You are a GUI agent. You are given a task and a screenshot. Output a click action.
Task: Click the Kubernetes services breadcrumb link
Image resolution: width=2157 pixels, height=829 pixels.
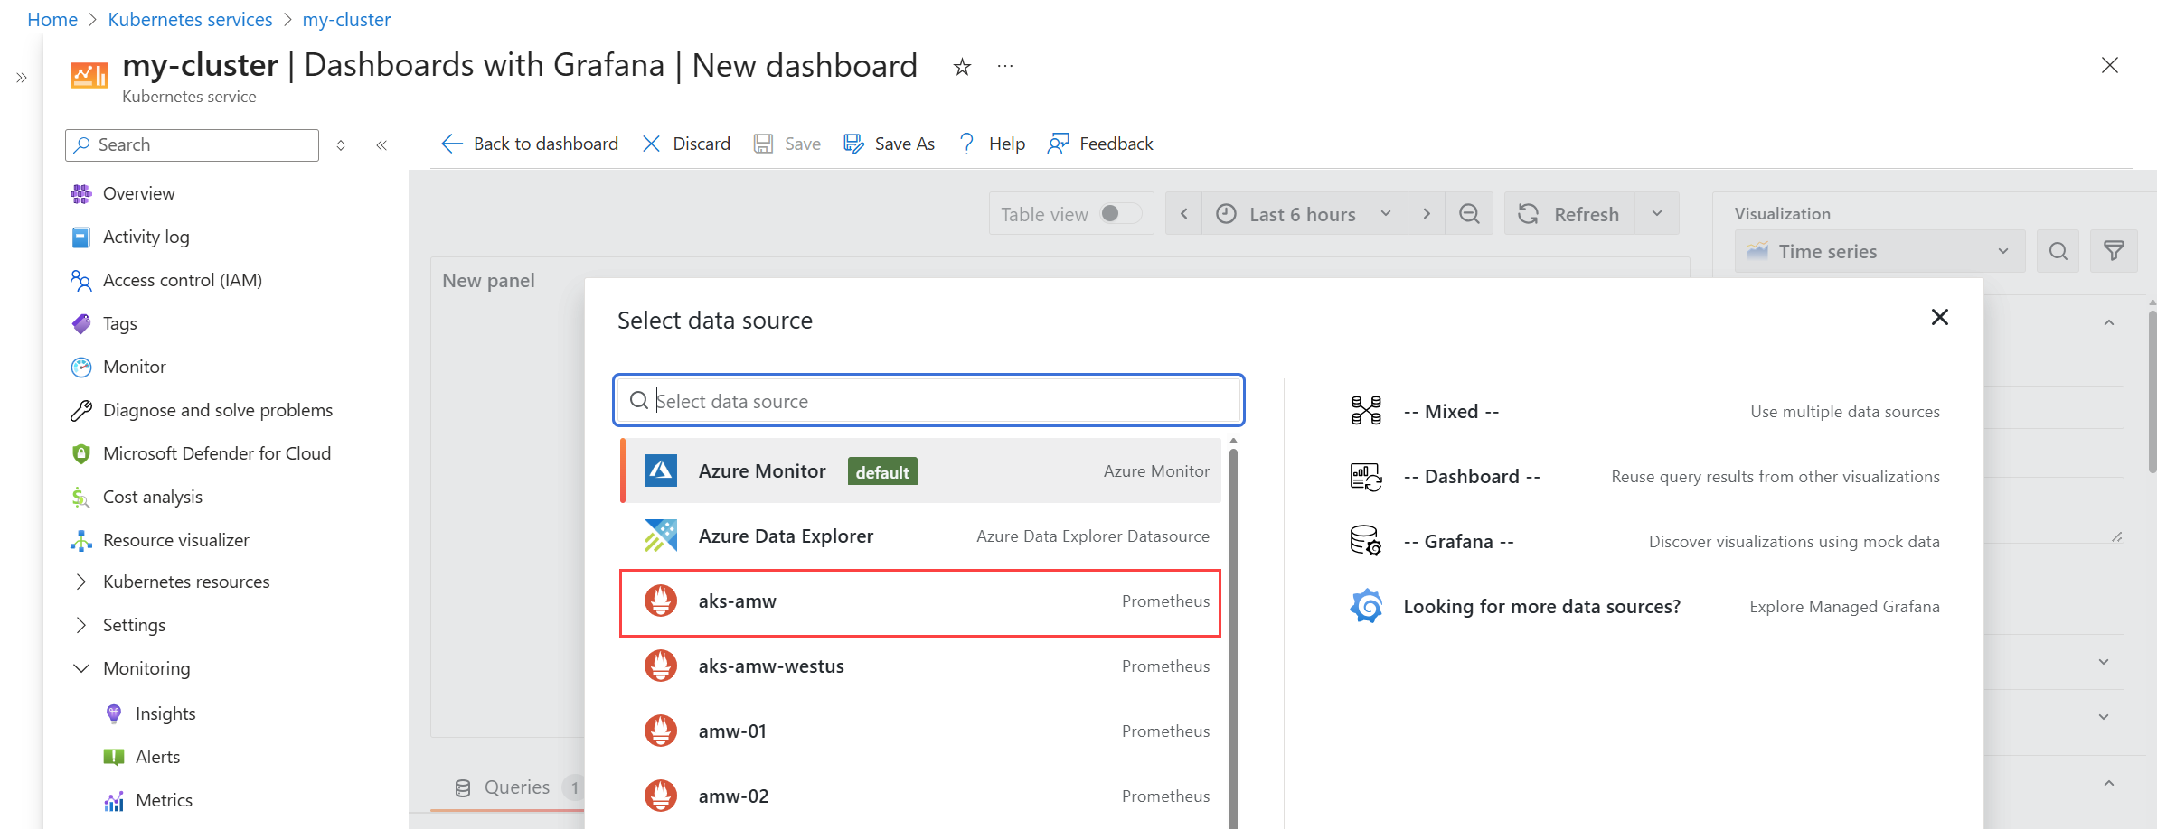coord(190,19)
